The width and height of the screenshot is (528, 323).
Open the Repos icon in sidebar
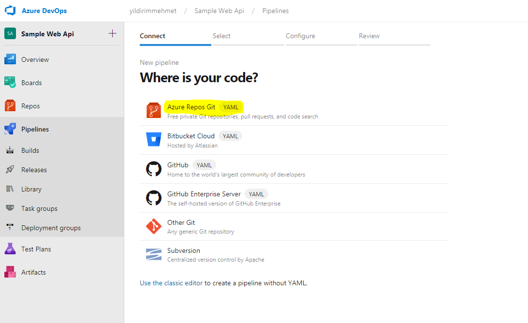coord(10,106)
